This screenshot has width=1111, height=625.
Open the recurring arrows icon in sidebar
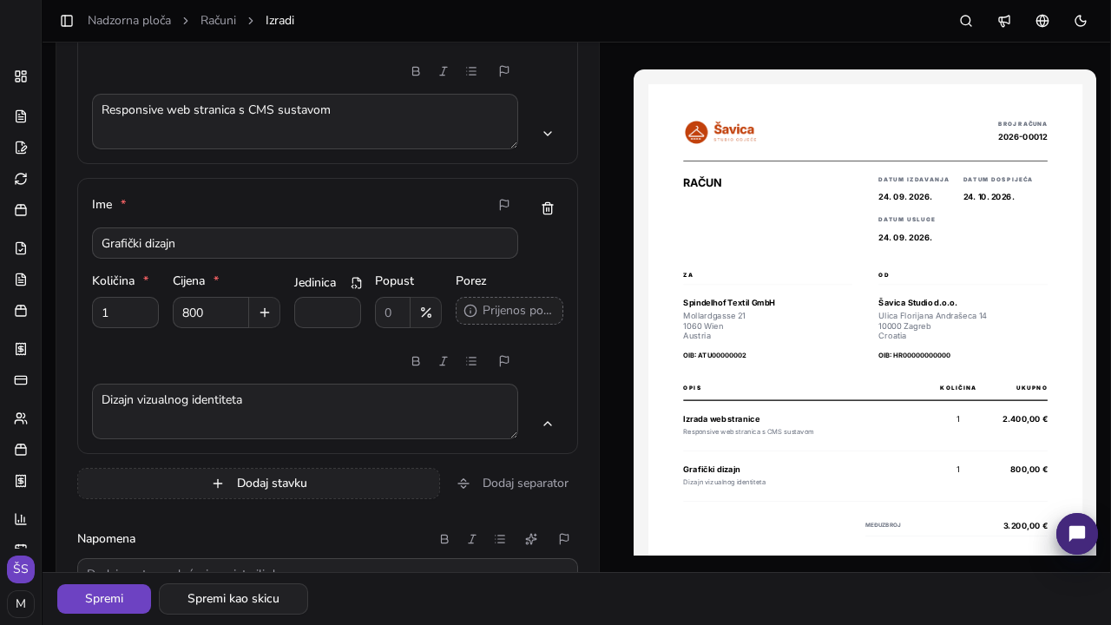[x=21, y=179]
